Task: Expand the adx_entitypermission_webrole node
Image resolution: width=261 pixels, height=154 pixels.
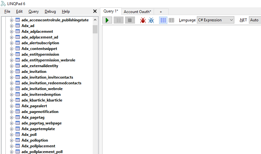Action: tap(11, 60)
